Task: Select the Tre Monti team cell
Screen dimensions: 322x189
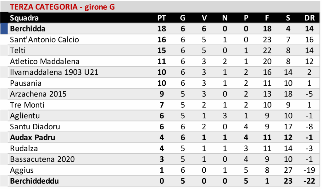Action: tap(27, 105)
